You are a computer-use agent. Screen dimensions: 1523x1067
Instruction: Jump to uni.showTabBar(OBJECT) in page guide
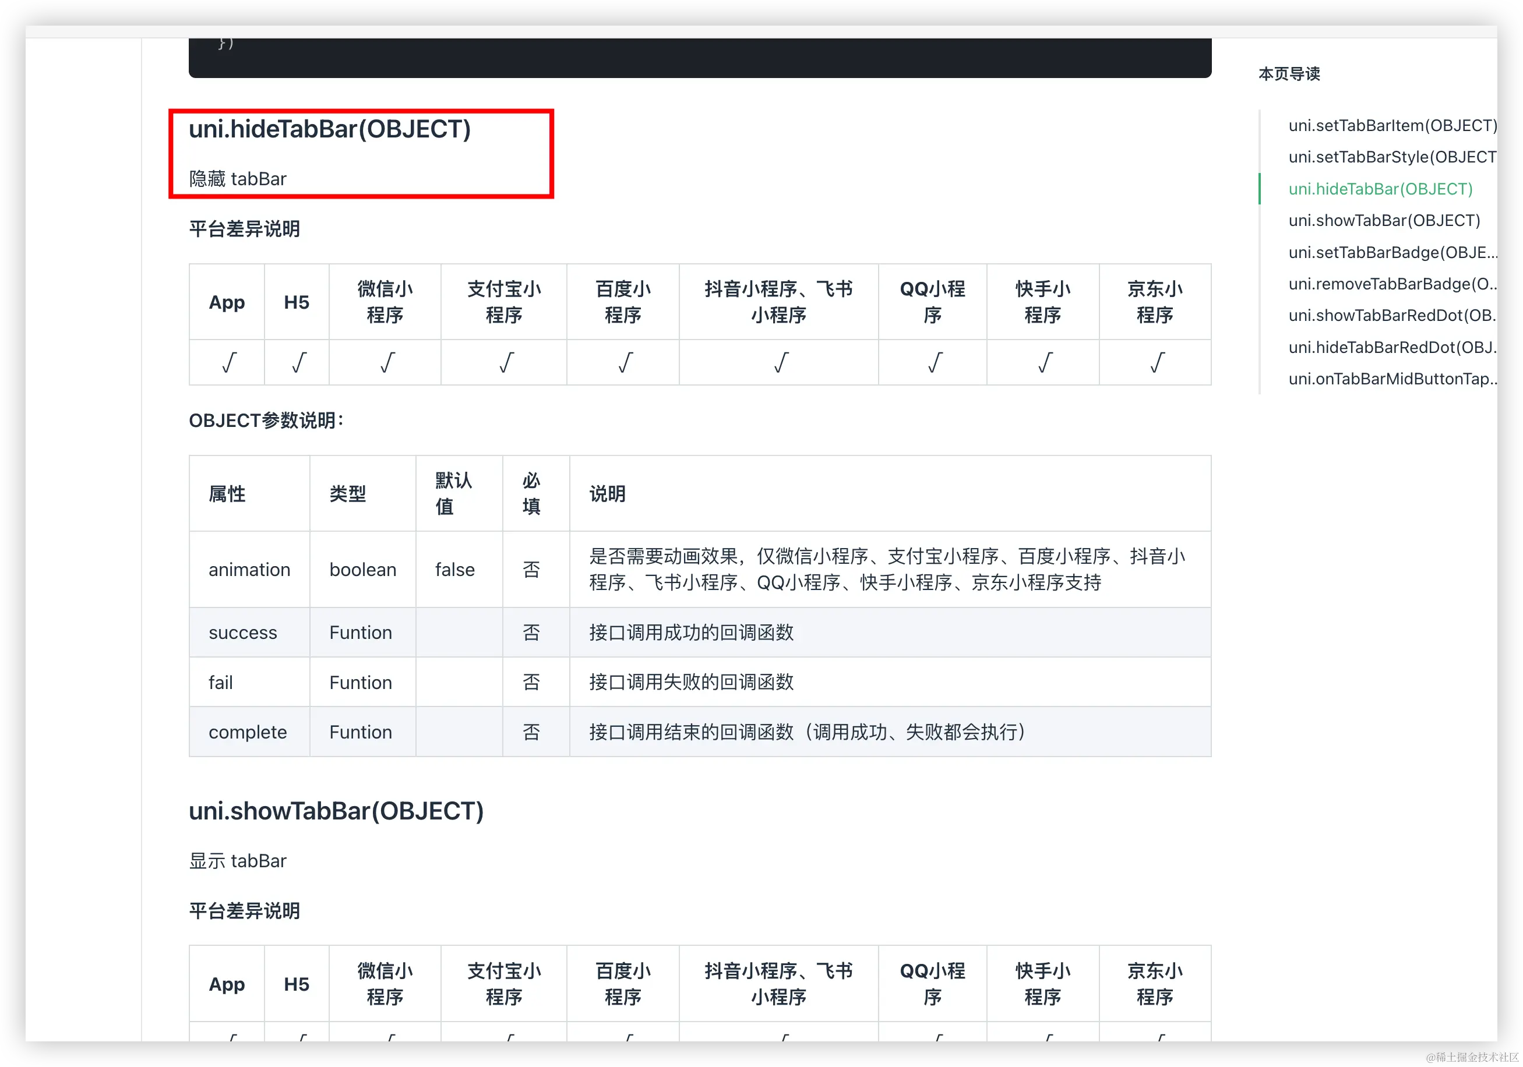(x=1384, y=221)
